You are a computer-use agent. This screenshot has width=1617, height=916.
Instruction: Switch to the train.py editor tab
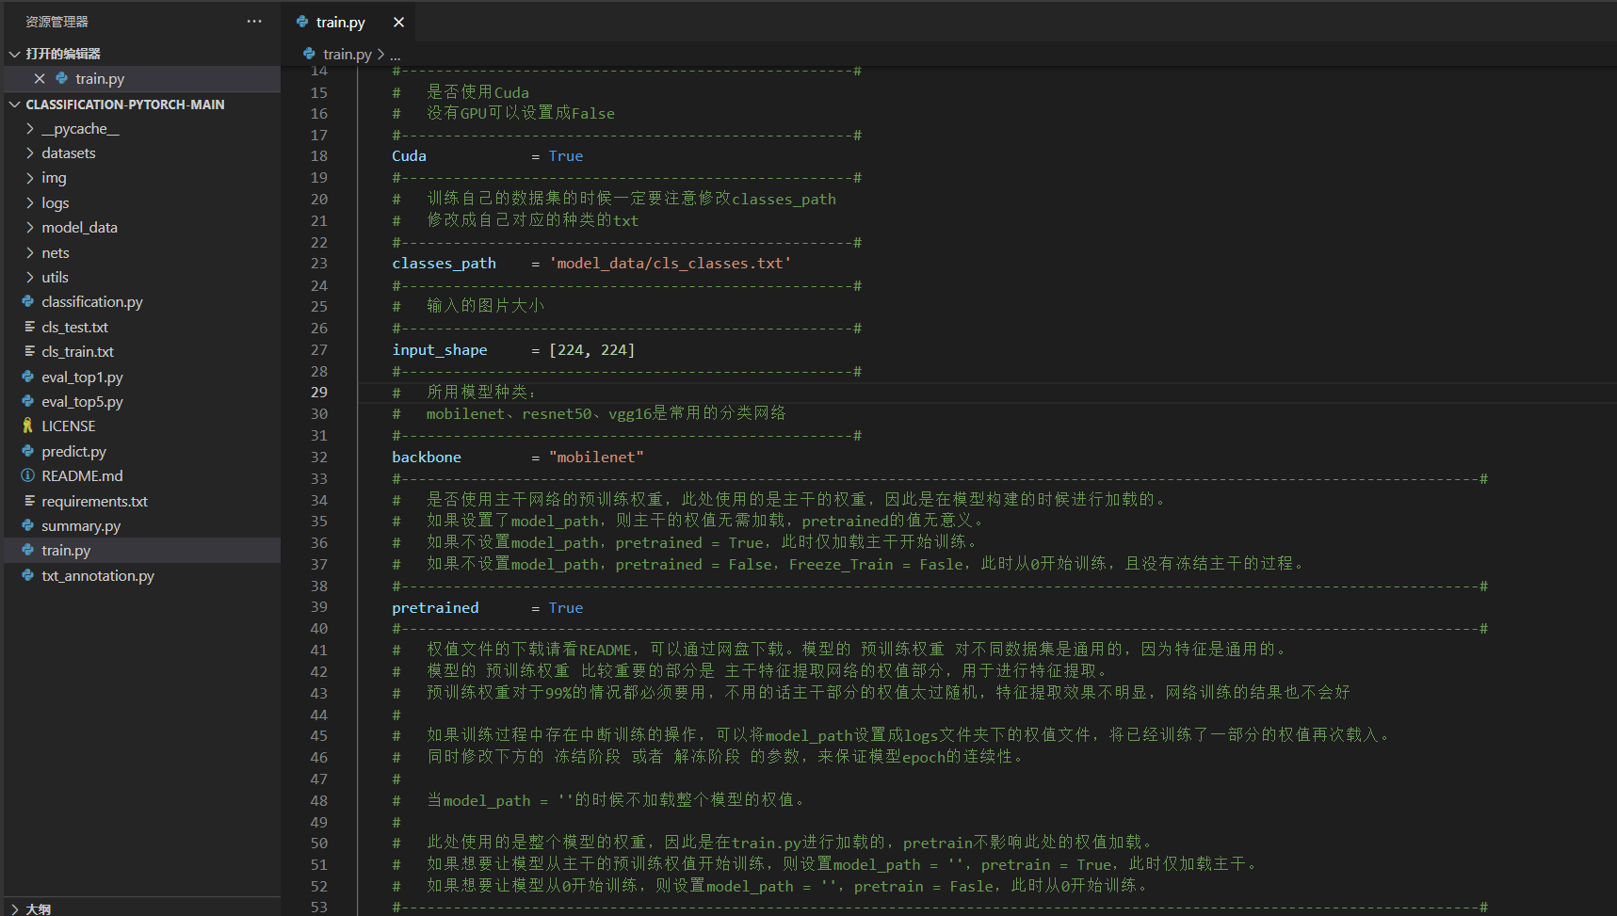pos(339,21)
